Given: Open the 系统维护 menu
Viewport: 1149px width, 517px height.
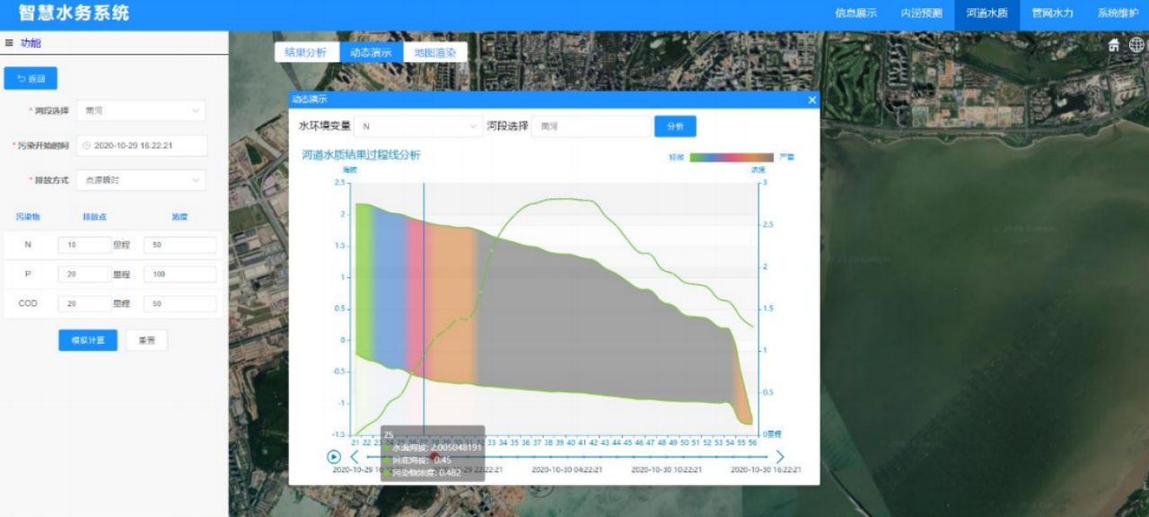Looking at the screenshot, I should [x=1118, y=13].
